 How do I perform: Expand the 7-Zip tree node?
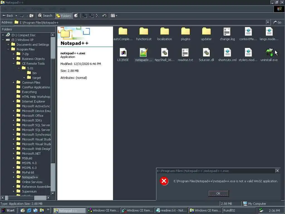(13, 54)
